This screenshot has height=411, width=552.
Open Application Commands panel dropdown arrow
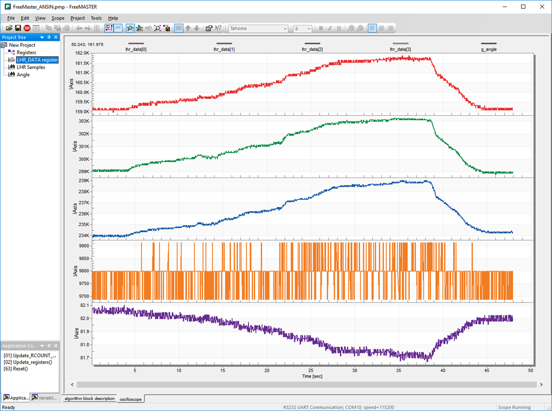point(42,346)
